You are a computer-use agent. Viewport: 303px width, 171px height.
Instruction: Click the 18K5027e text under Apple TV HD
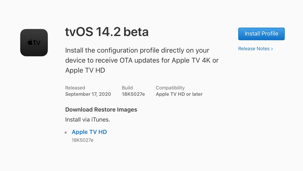(x=82, y=140)
